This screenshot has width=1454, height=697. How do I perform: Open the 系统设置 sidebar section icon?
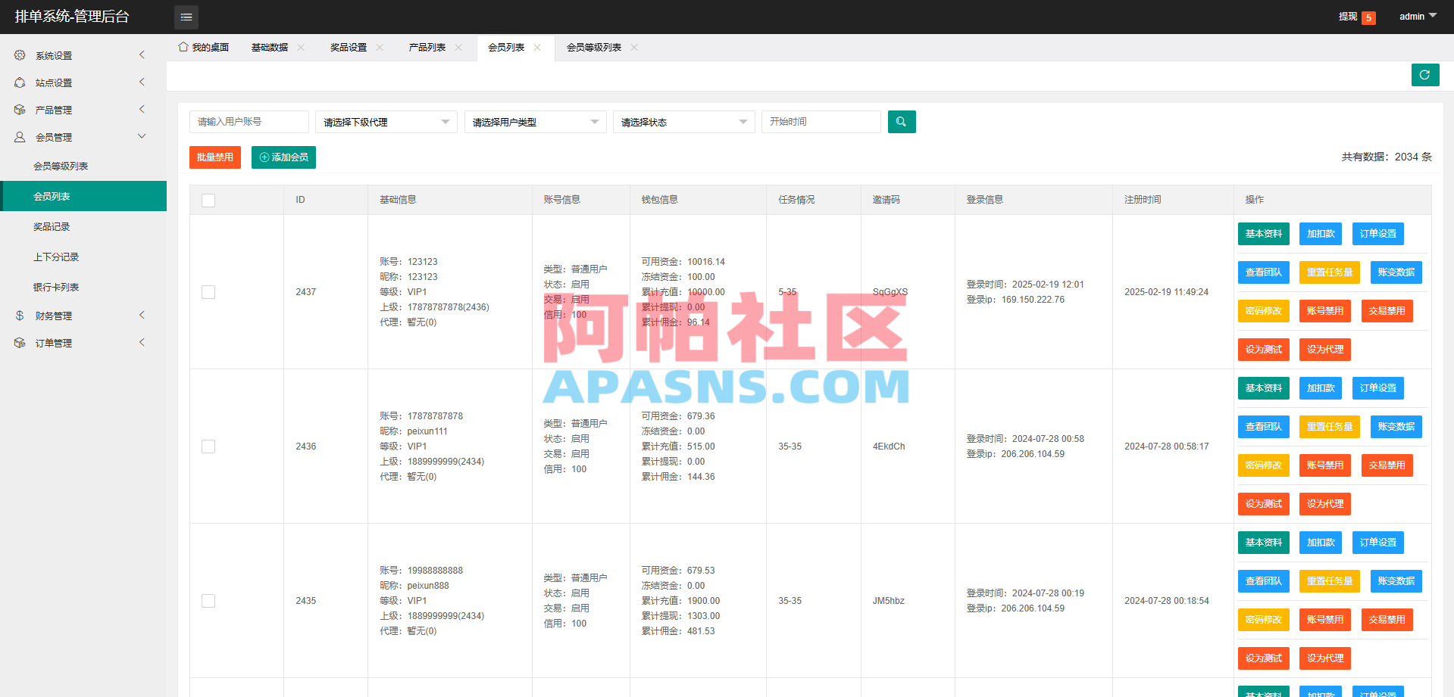[19, 54]
